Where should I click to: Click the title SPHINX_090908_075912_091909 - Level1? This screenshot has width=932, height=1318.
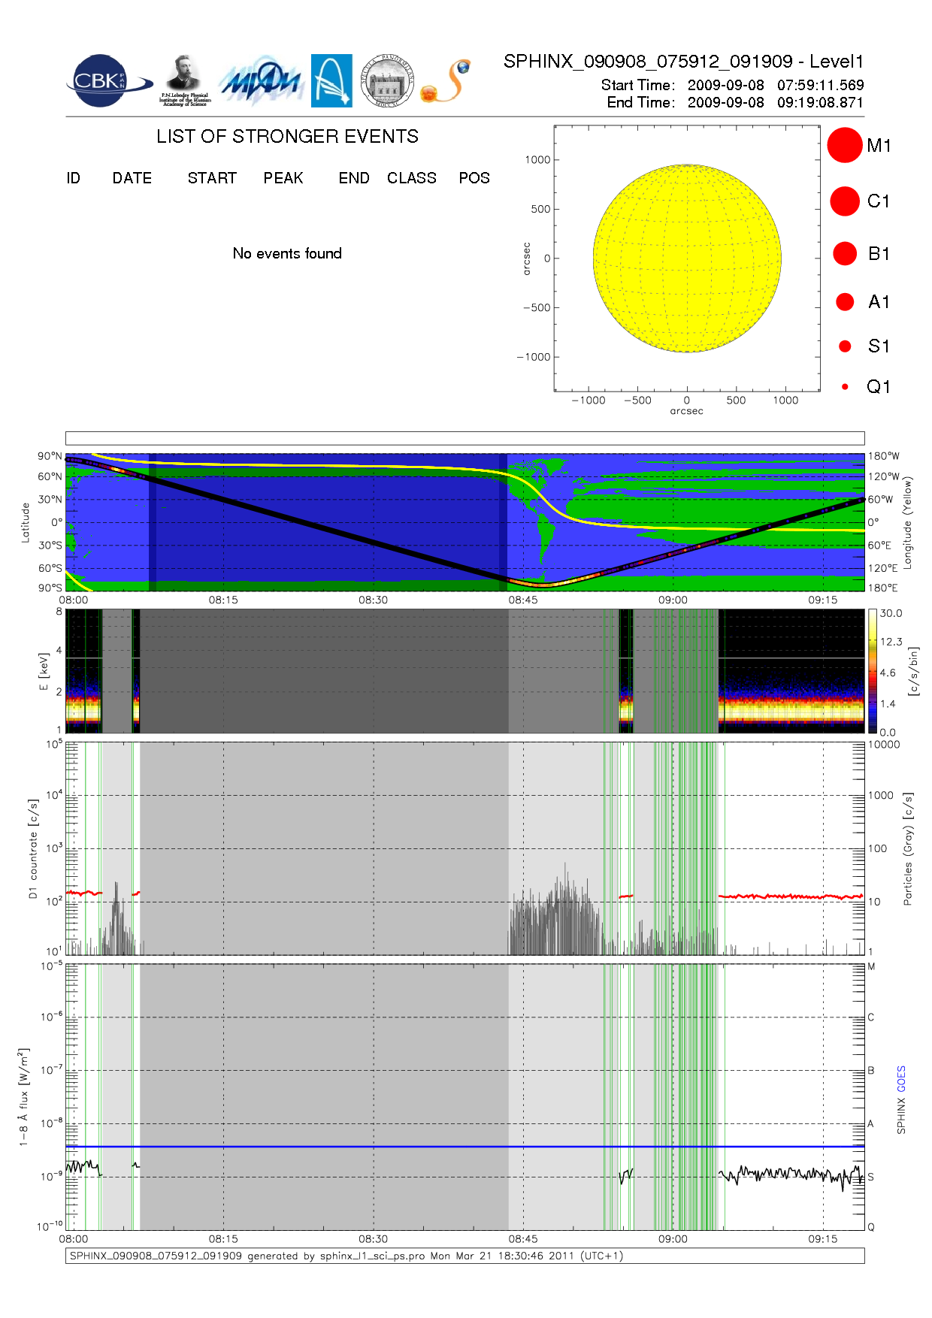coord(684,62)
